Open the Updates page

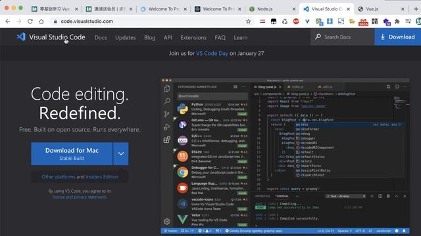126,37
